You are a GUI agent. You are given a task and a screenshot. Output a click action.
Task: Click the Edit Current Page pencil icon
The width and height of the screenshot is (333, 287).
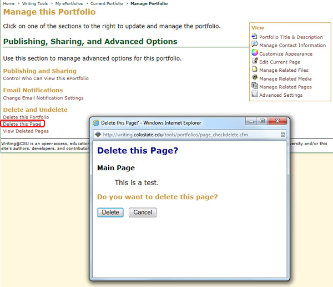[x=255, y=61]
